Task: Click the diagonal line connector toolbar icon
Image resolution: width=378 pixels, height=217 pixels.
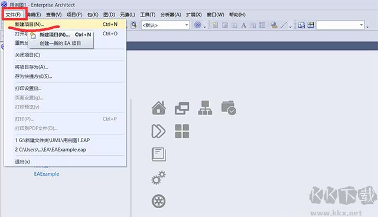Action: click(x=283, y=25)
